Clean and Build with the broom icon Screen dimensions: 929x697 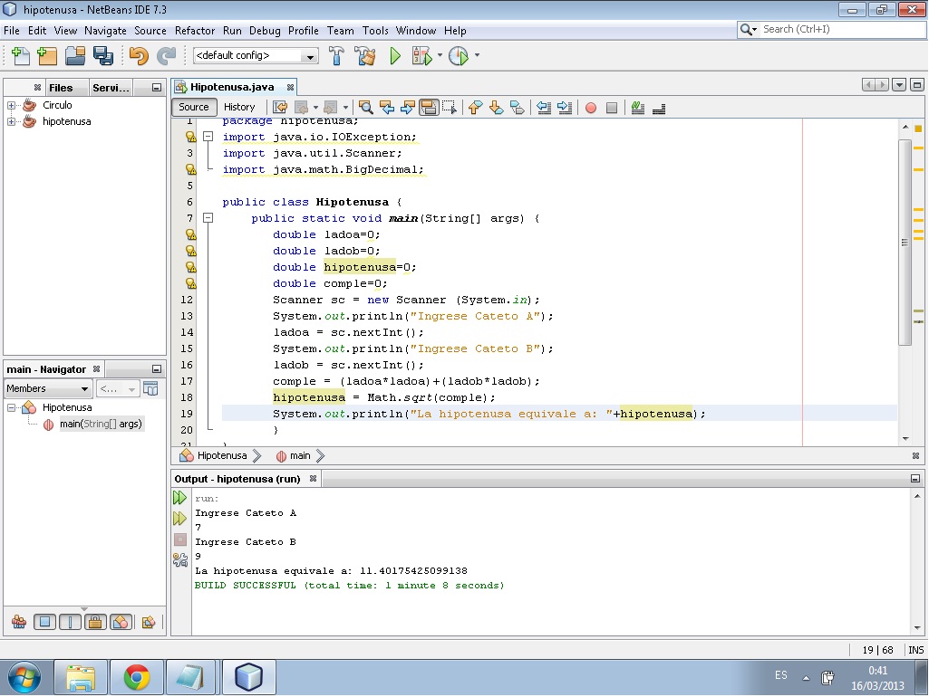point(364,55)
